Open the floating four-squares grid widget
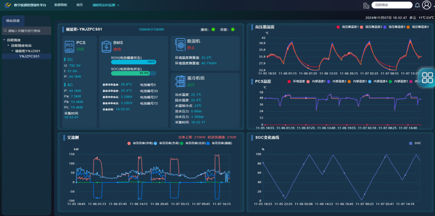Image resolution: width=435 pixels, height=216 pixels. 427,77
